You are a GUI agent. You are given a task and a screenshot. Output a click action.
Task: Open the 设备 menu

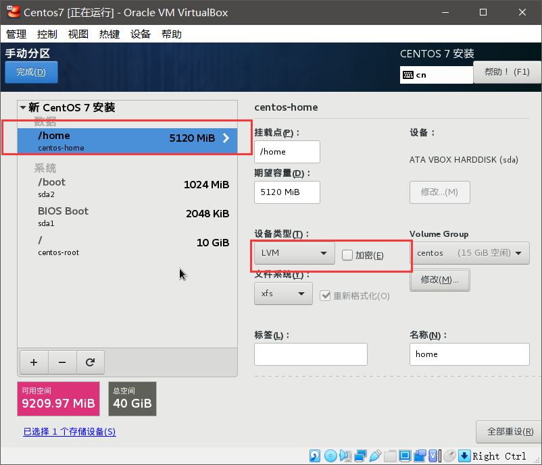pyautogui.click(x=141, y=34)
